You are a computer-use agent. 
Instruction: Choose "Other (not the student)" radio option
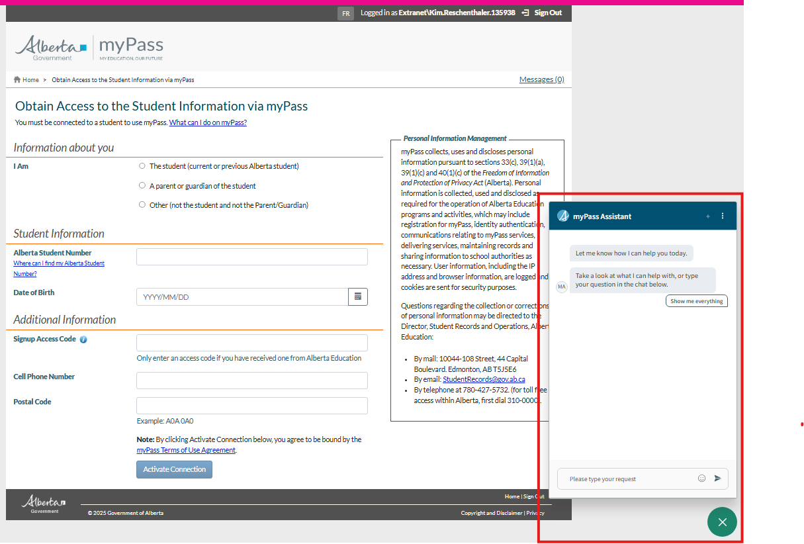[142, 205]
